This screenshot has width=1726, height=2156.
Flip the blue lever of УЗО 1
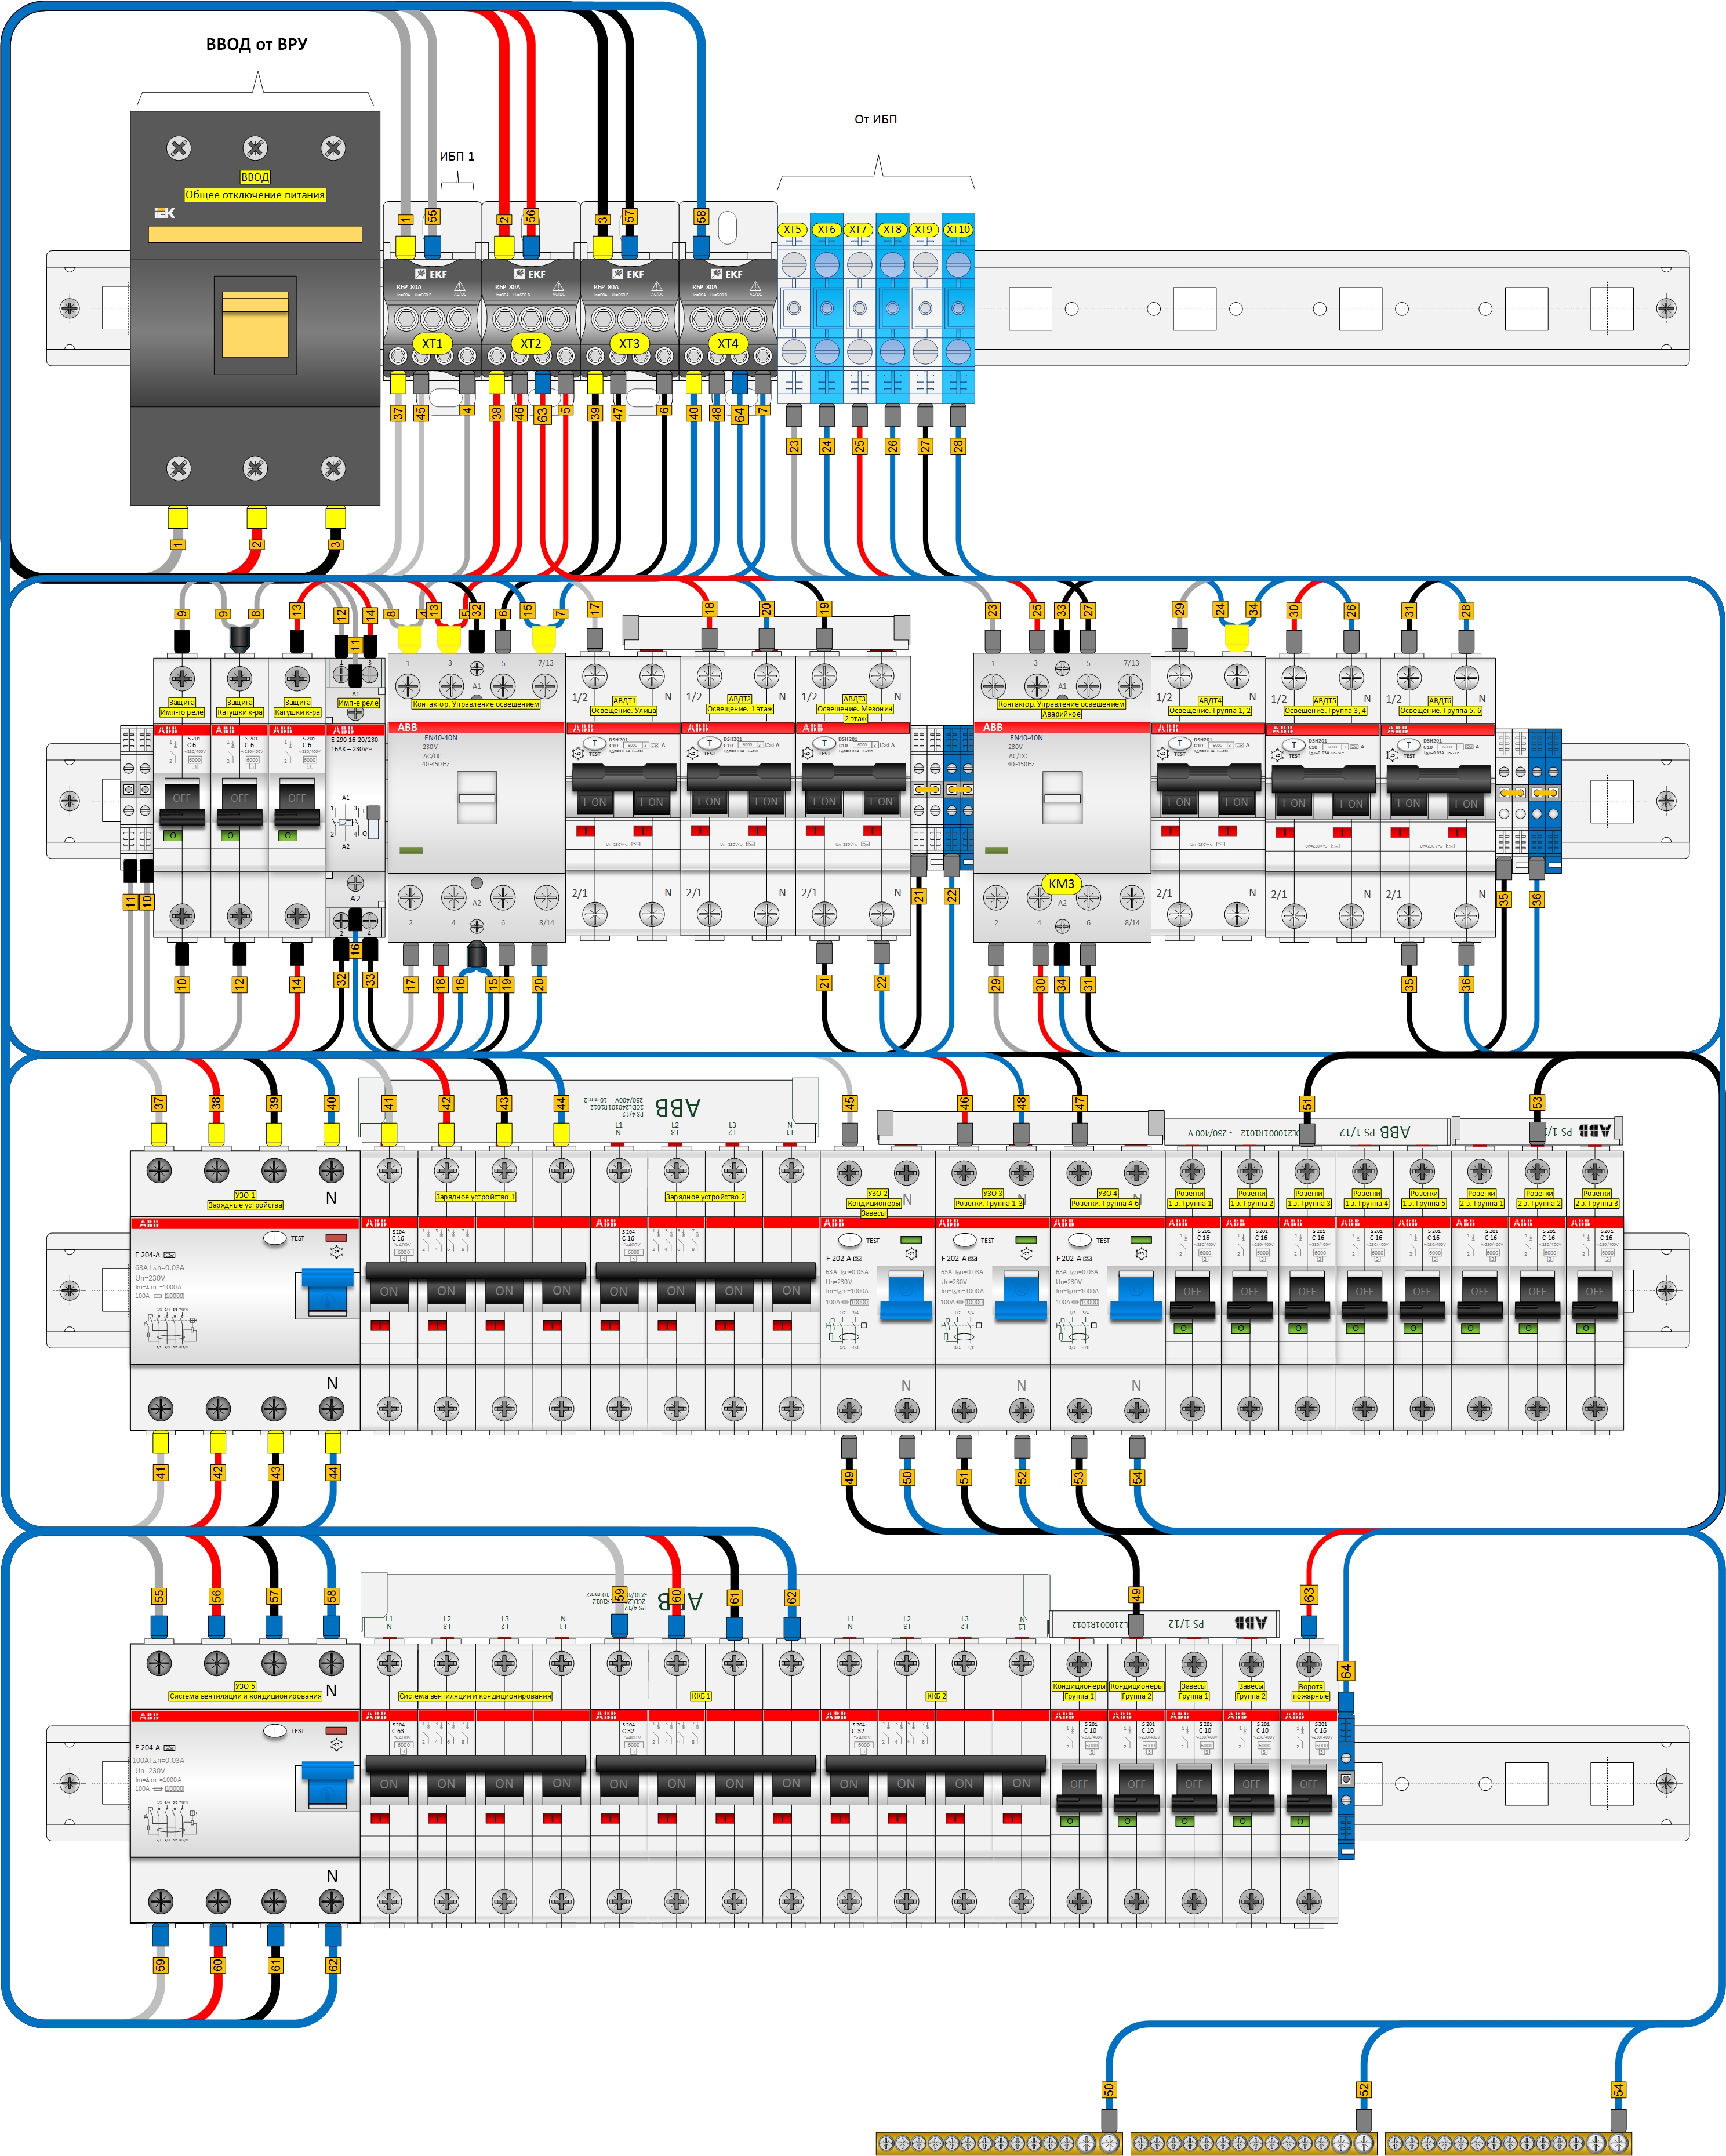[327, 1293]
